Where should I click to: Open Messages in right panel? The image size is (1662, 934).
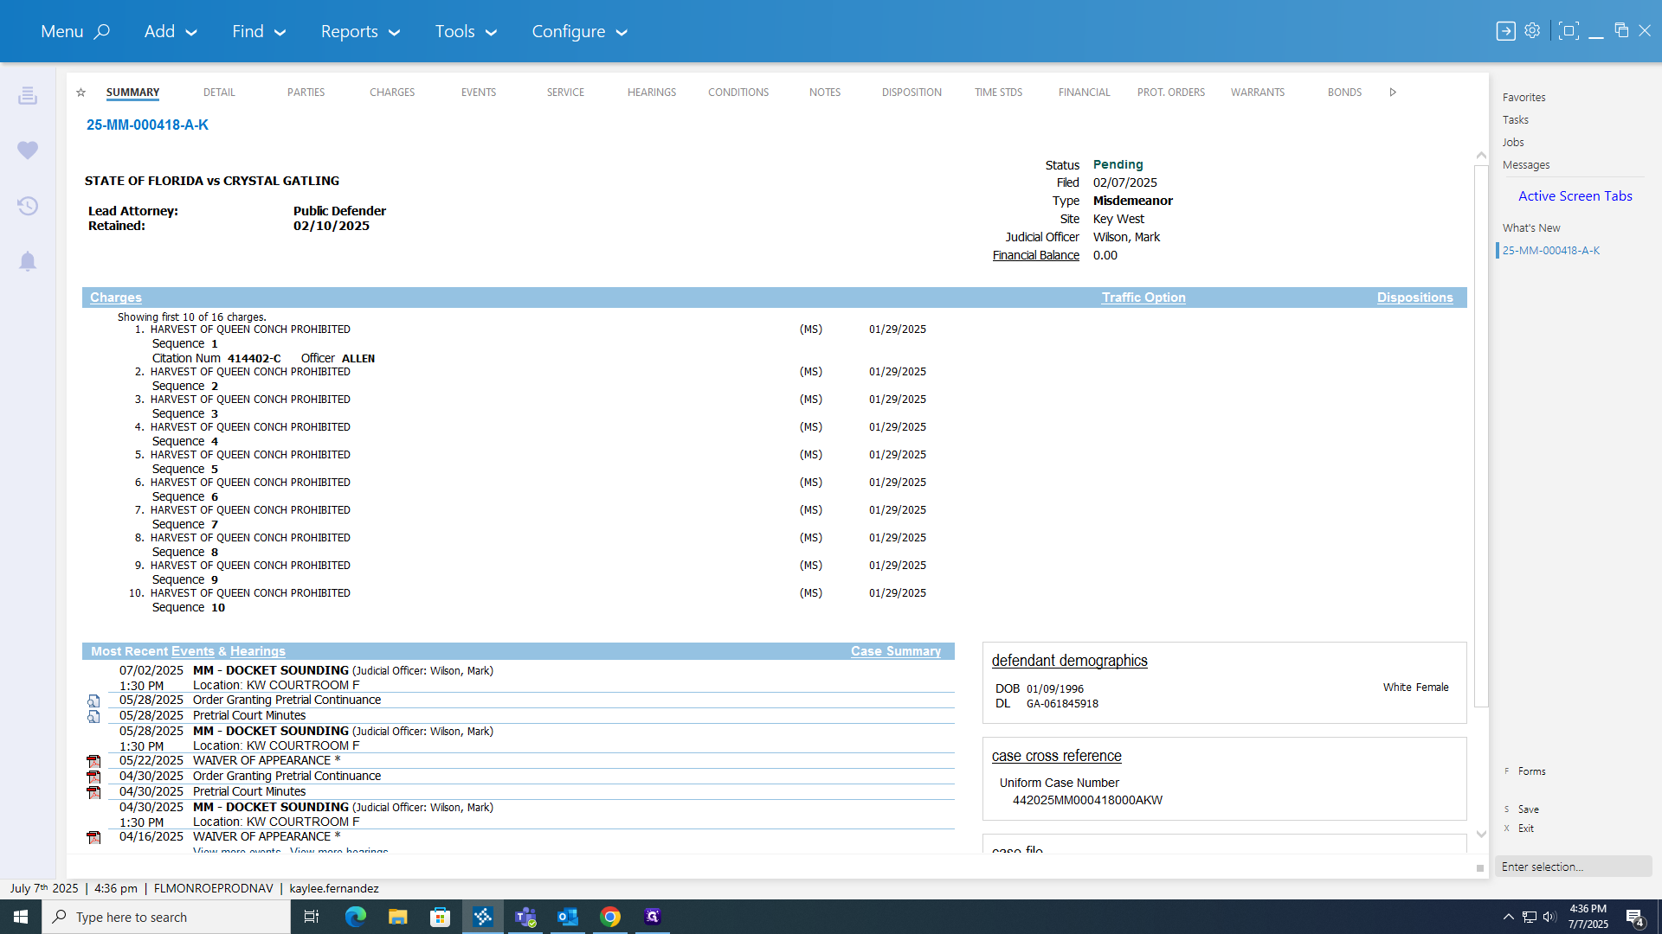coord(1526,165)
